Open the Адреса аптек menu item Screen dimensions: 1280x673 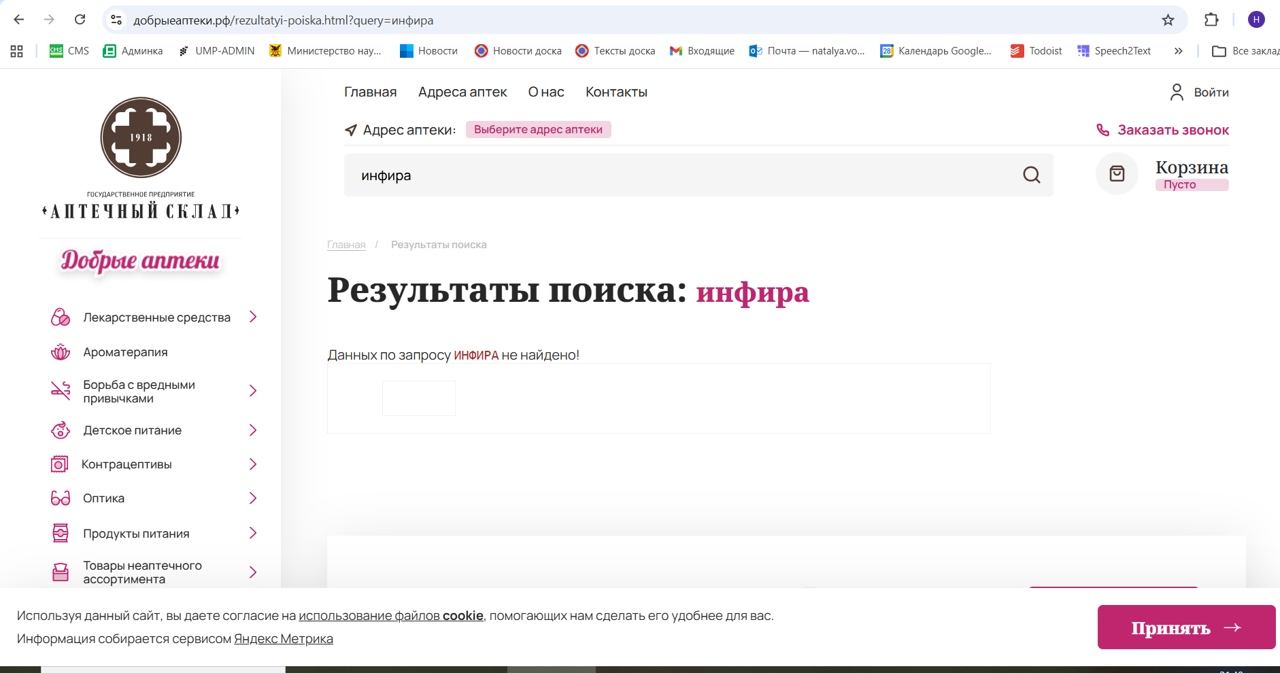pyautogui.click(x=462, y=92)
